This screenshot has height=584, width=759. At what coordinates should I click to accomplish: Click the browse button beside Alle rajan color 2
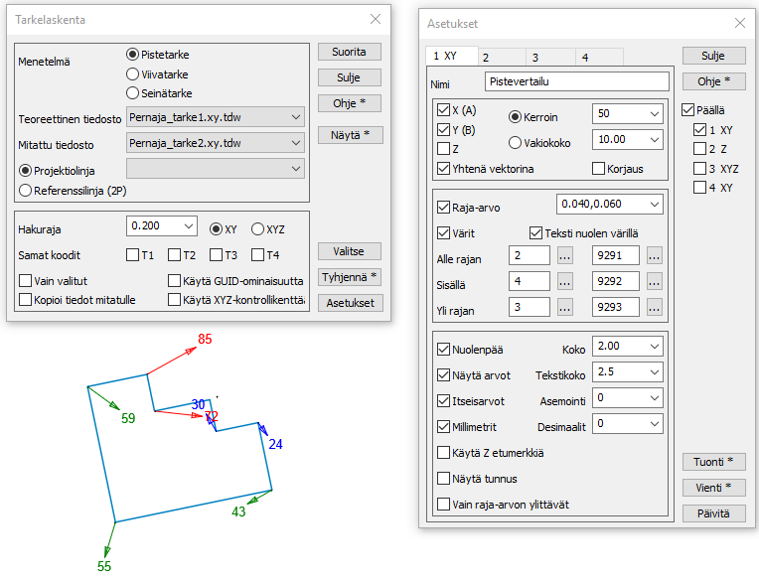point(565,256)
